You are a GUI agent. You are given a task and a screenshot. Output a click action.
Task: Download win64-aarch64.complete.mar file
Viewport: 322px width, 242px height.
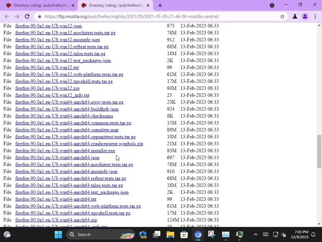coord(67,130)
